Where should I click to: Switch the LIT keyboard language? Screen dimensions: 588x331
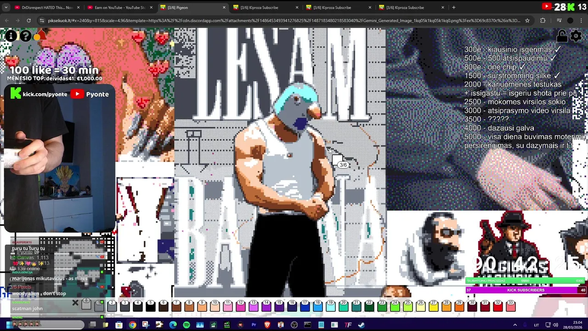(536, 325)
